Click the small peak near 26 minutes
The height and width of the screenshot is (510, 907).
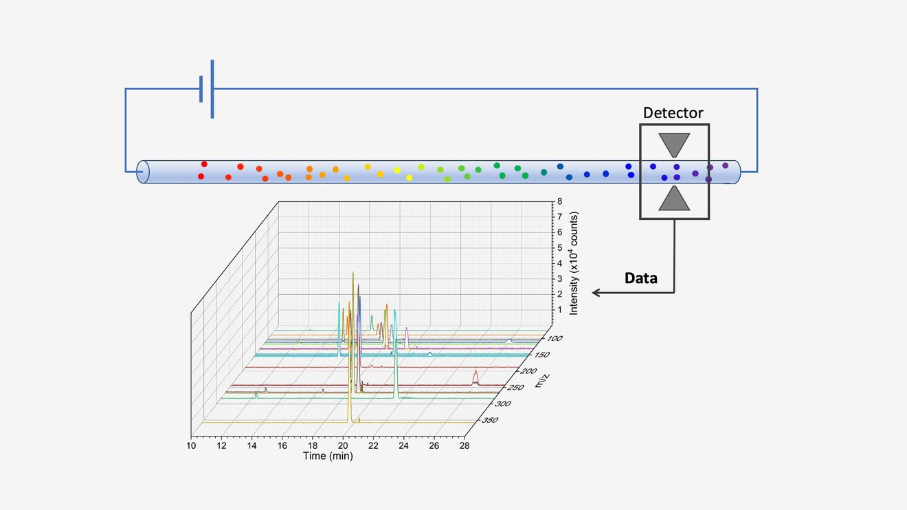[476, 373]
